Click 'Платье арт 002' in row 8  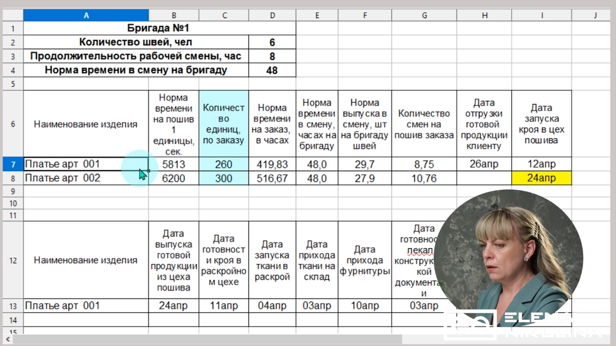pyautogui.click(x=86, y=178)
